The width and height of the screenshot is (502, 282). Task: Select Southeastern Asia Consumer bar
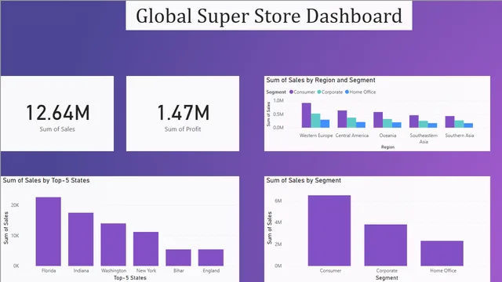(x=414, y=121)
